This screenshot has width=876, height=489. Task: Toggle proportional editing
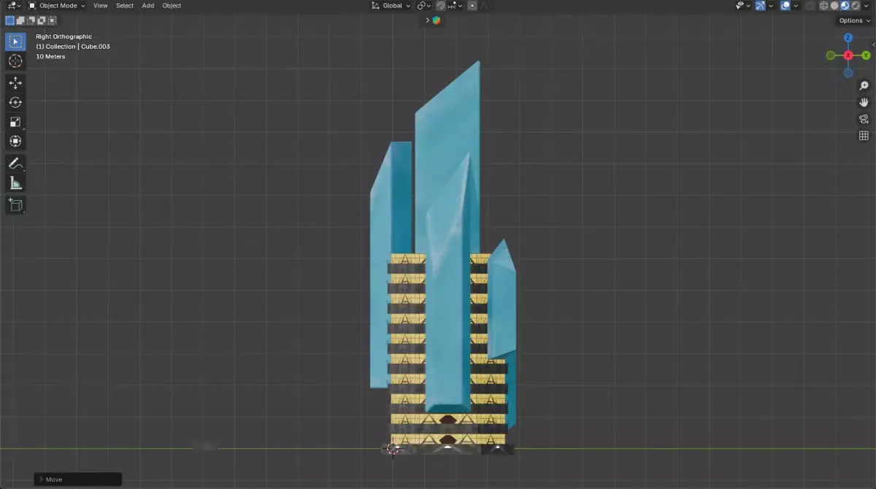(x=472, y=5)
